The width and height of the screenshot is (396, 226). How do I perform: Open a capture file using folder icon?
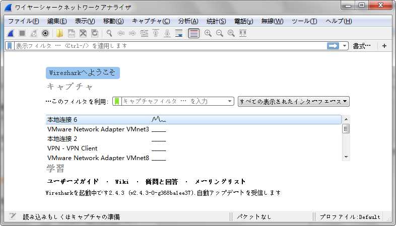(x=59, y=33)
